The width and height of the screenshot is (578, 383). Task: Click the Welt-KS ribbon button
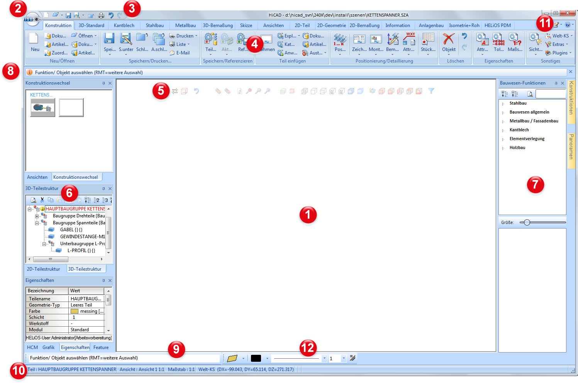click(x=559, y=36)
